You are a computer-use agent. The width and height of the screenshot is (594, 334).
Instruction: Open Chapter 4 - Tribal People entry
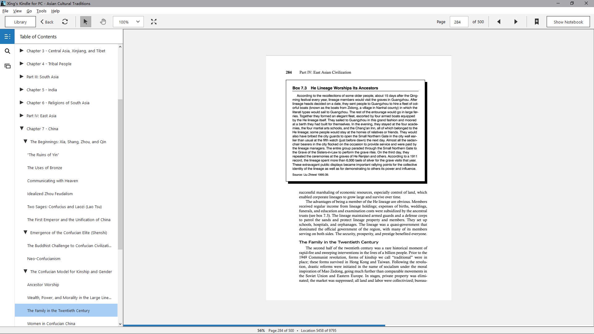(49, 64)
